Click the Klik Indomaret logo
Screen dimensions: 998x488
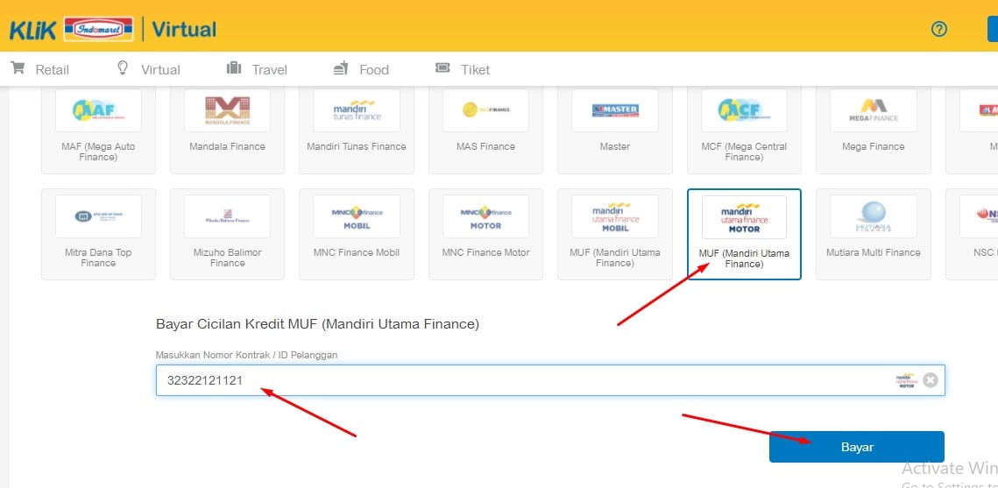click(71, 29)
